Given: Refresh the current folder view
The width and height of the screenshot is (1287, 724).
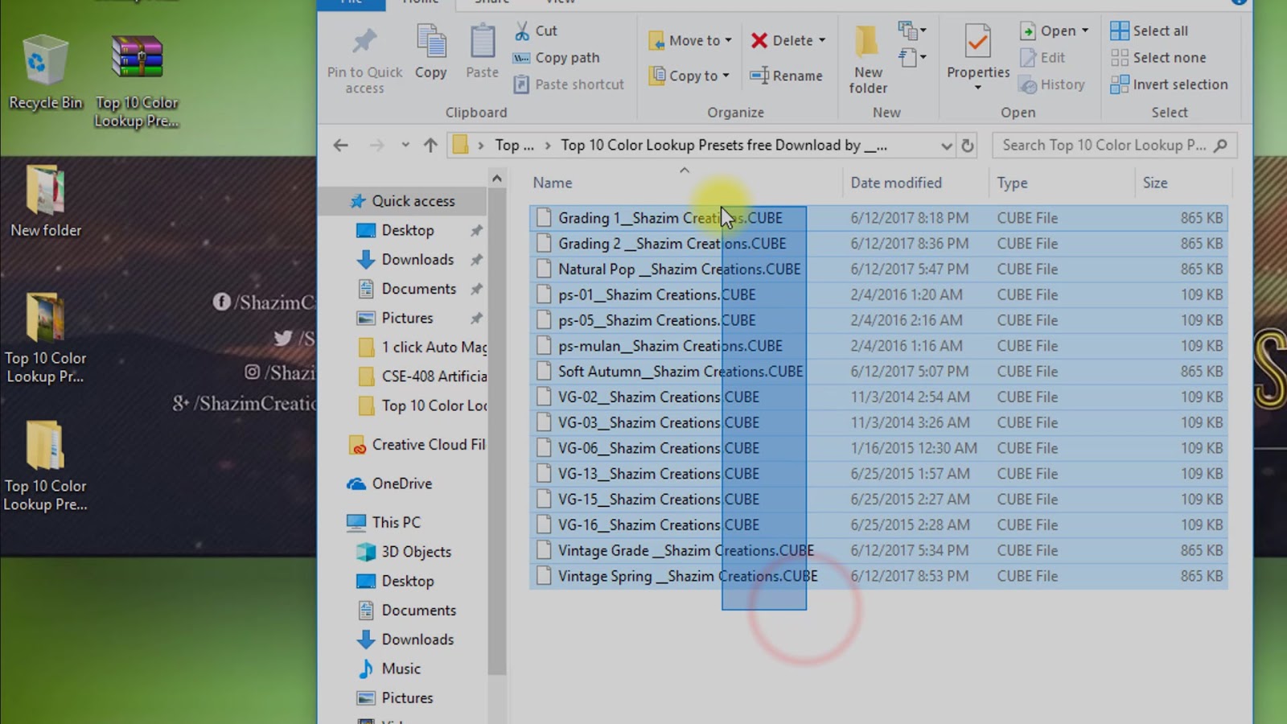Looking at the screenshot, I should click(968, 146).
